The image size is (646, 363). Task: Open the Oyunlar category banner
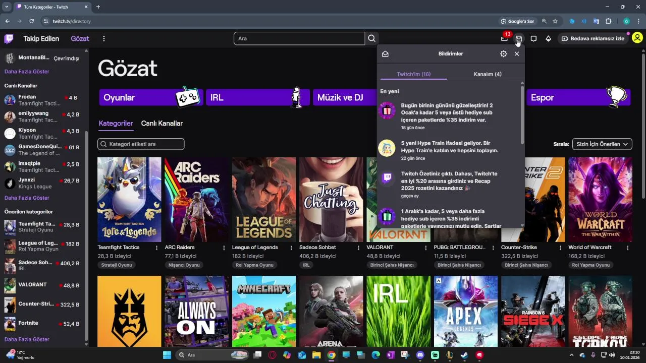151,97
